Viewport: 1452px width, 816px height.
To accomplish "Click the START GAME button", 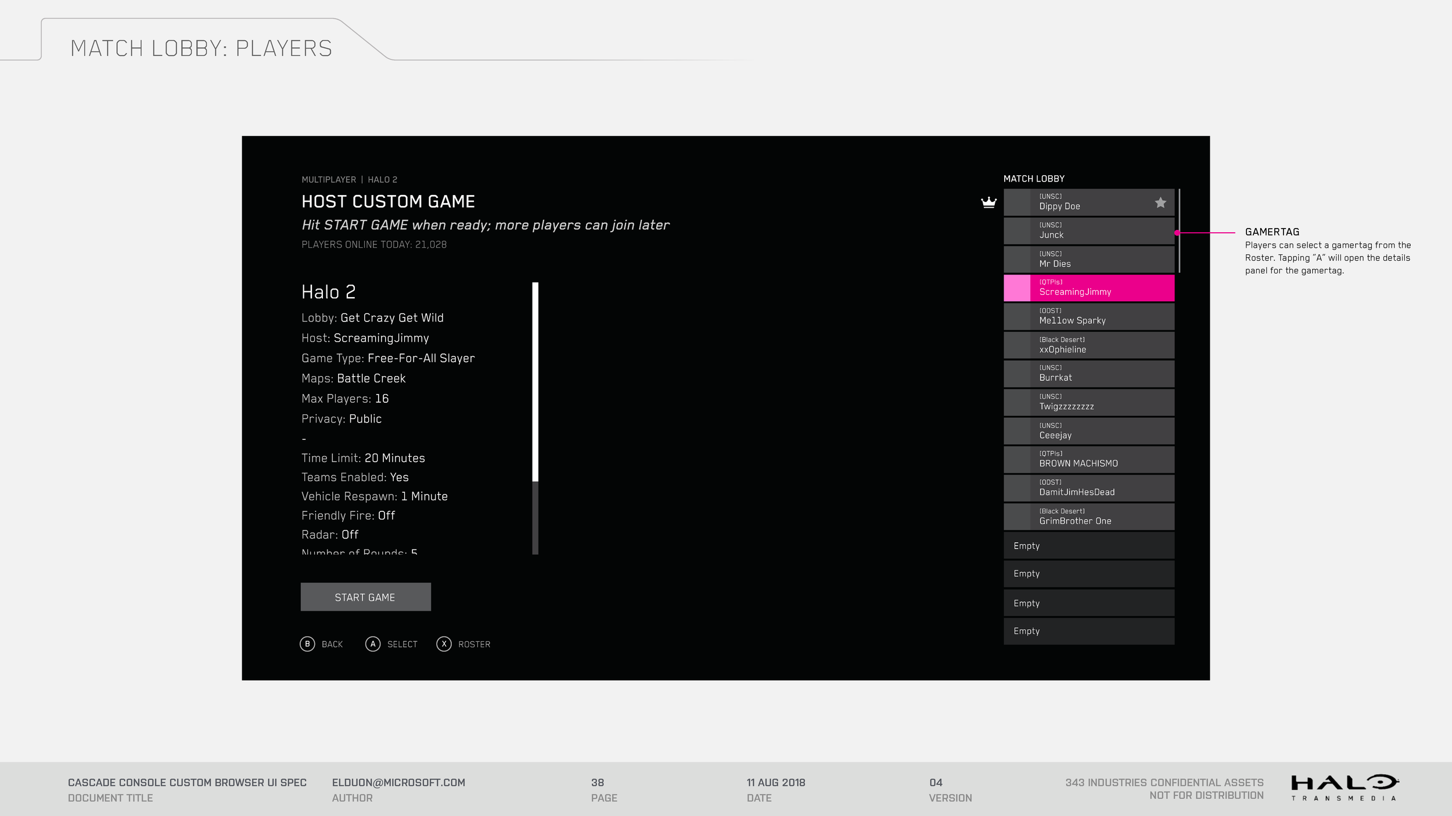I will [x=365, y=597].
